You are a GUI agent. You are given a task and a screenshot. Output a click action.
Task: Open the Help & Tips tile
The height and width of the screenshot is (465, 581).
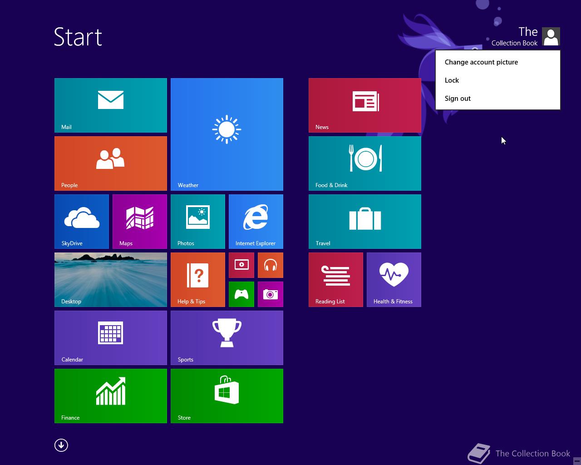(x=198, y=280)
